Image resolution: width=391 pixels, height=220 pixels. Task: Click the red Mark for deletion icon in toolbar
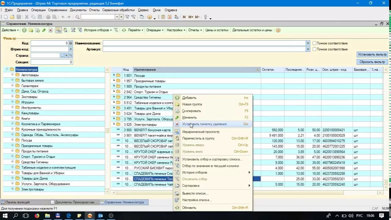[x=50, y=30]
